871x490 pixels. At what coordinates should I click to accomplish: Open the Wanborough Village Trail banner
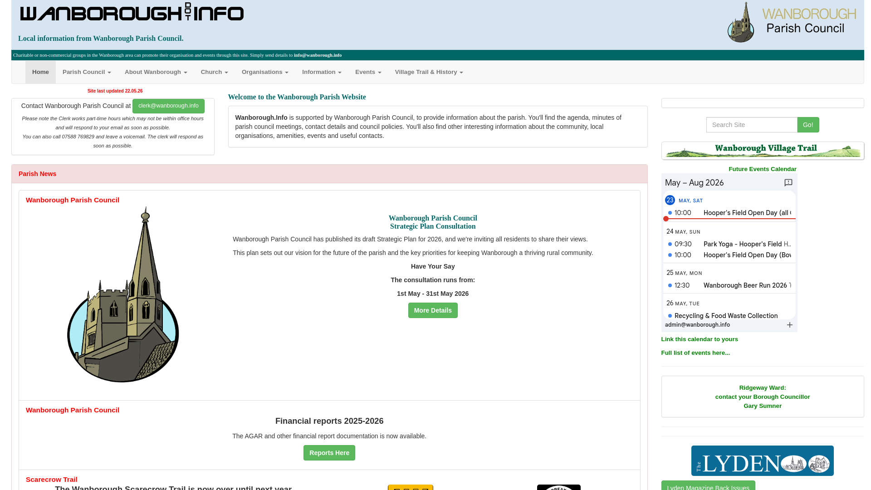763,151
